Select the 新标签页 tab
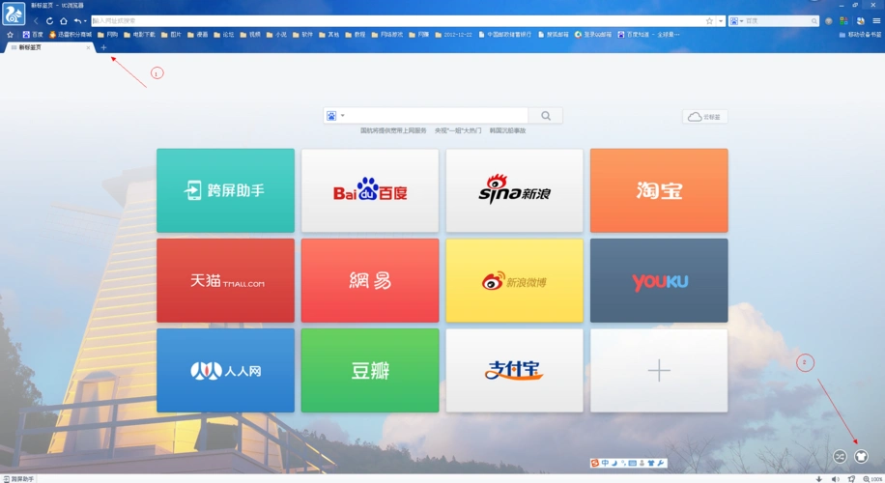The height and width of the screenshot is (483, 885). pyautogui.click(x=48, y=47)
